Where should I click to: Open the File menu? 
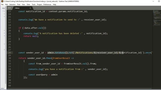tap(2, 4)
